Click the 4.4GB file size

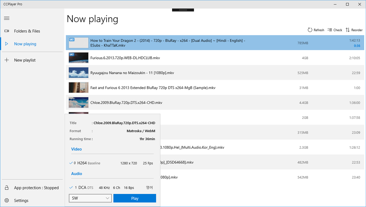(304, 103)
